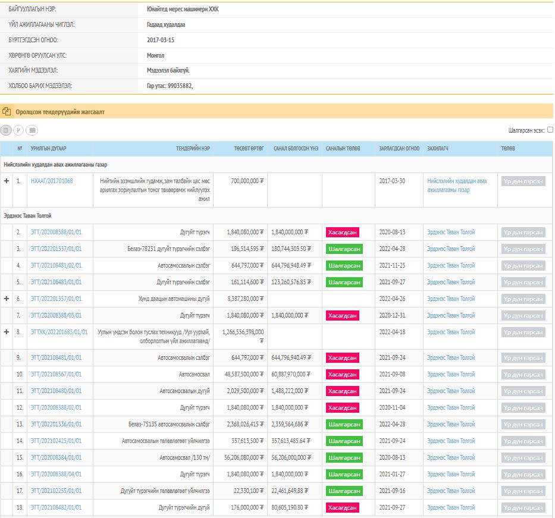
Task: Sort by Зарлагдсан огноо column header
Action: [399, 148]
